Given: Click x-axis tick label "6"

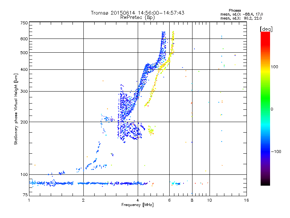Looking at the screenshot, I should [x=169, y=200].
